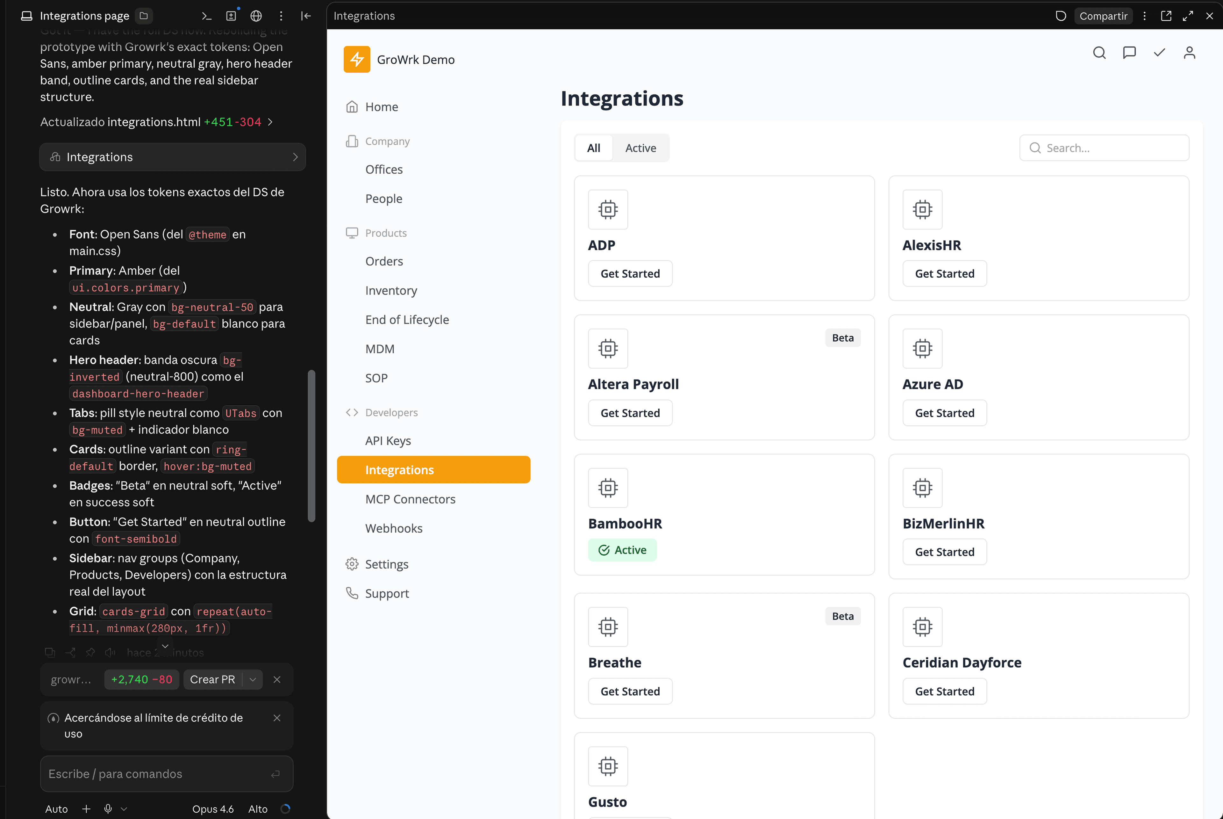Open the three-dot menu in chat header

(281, 16)
